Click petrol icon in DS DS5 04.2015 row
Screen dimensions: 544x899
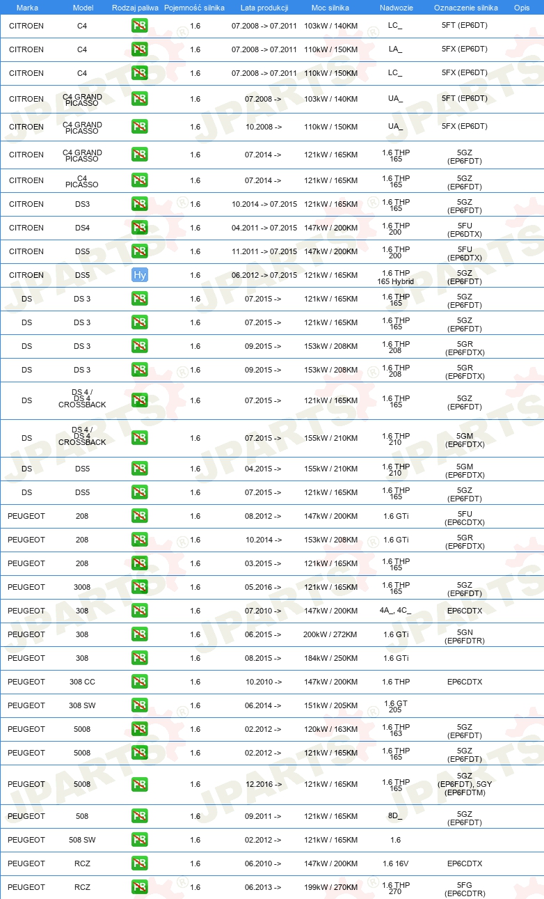click(140, 469)
